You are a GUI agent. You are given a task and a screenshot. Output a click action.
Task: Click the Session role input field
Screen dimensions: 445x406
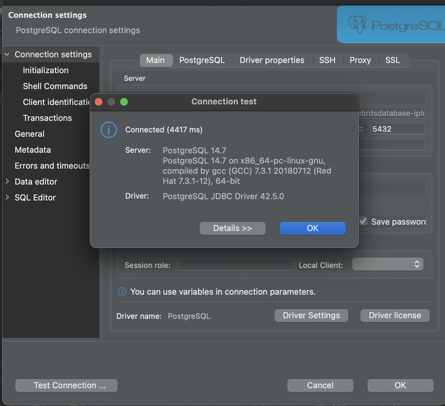click(235, 265)
